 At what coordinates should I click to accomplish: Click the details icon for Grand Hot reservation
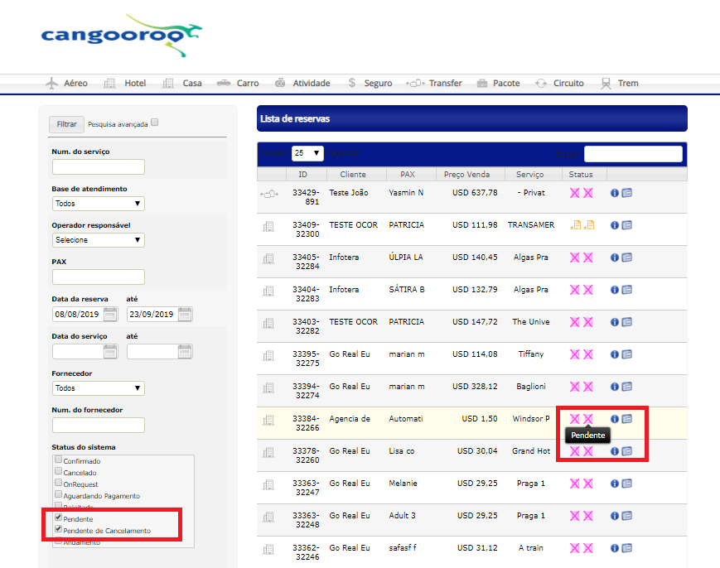pos(627,451)
